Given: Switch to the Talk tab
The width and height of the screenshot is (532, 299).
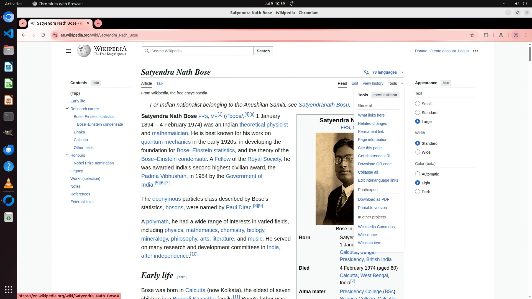Looking at the screenshot, I should (160, 83).
